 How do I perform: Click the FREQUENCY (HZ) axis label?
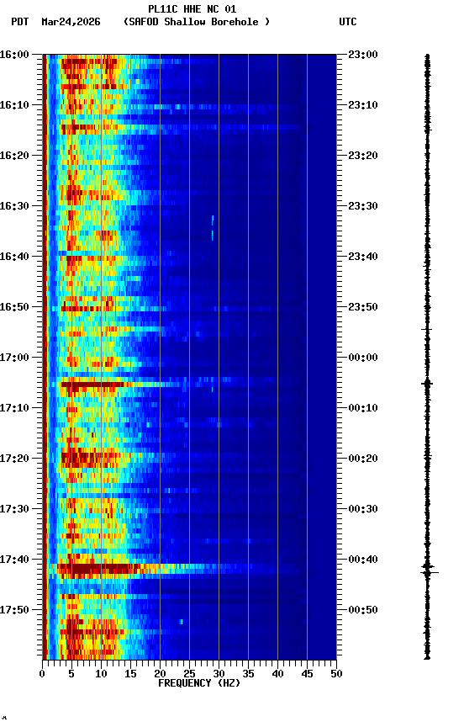[x=199, y=683]
